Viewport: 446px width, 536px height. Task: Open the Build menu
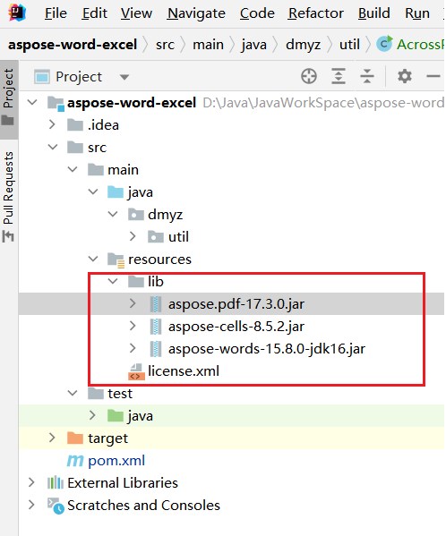[374, 13]
